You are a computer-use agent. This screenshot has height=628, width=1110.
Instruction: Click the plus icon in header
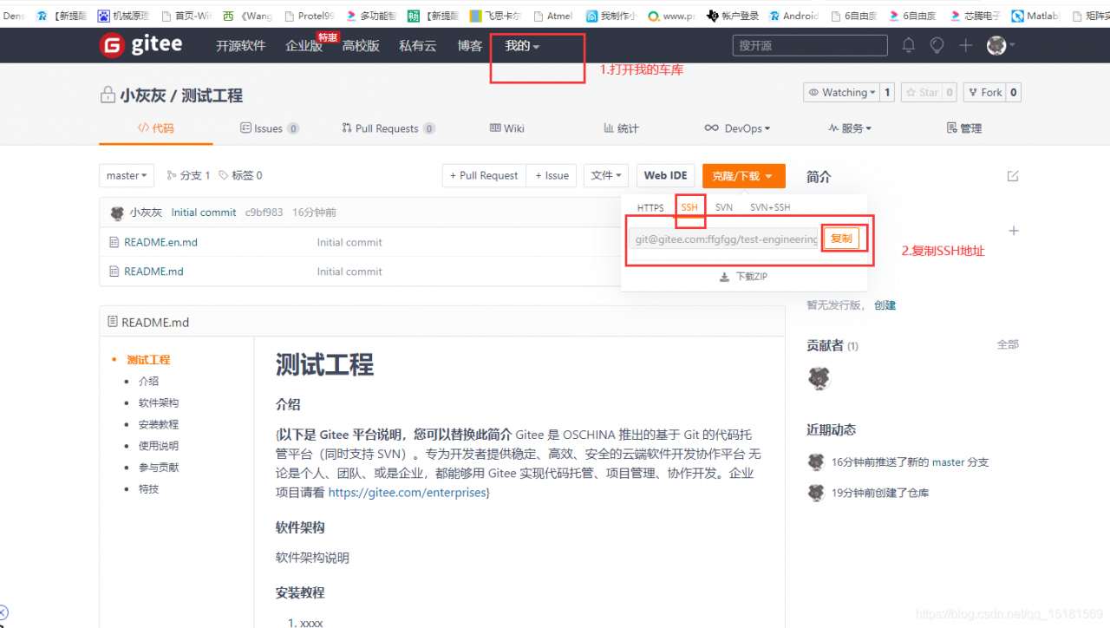[965, 45]
